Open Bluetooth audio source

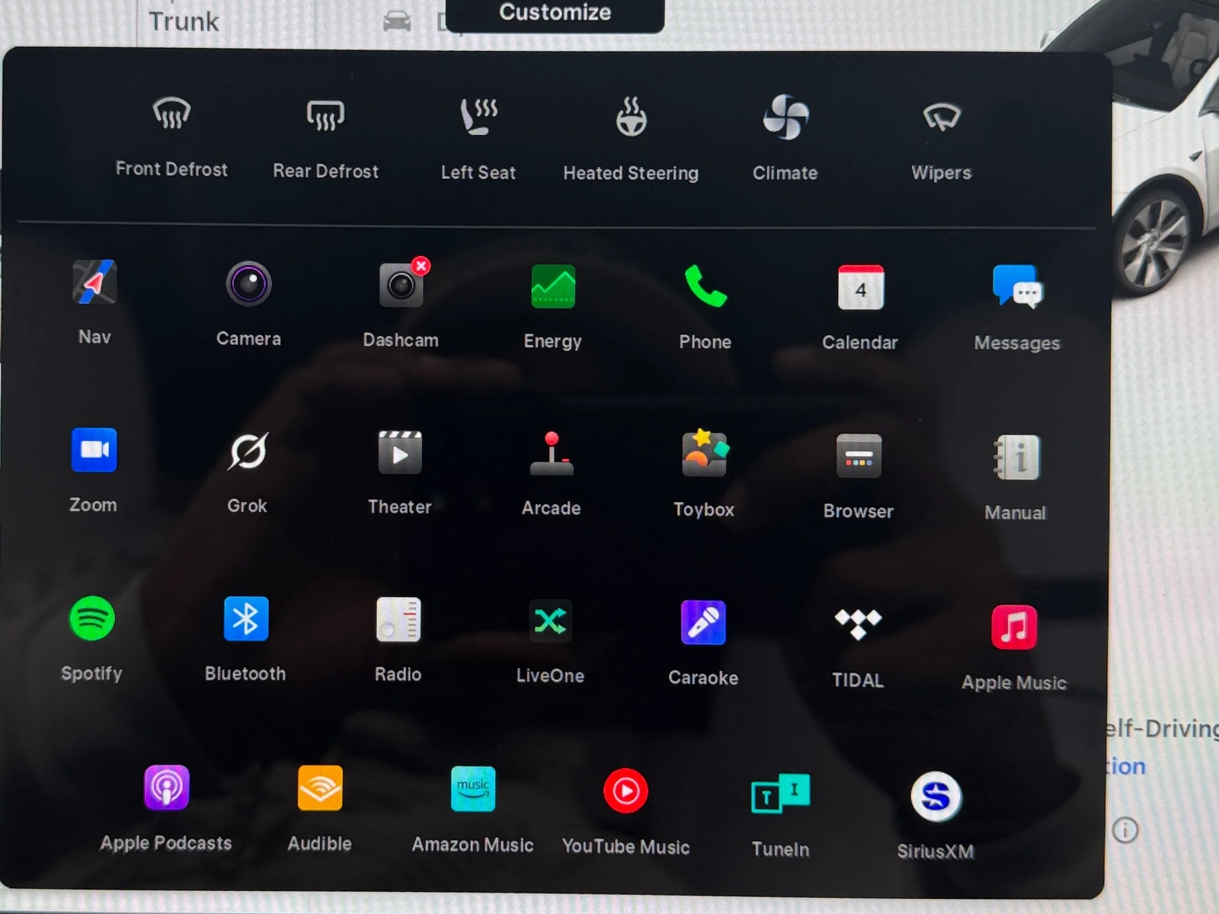coord(245,619)
